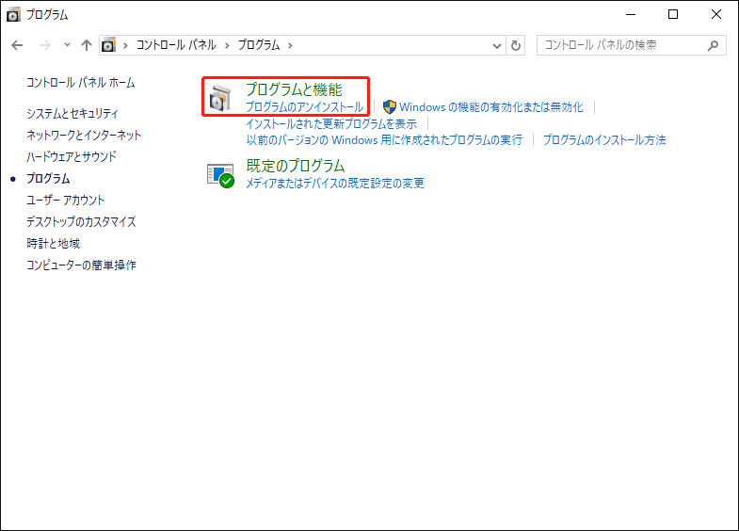This screenshot has height=531, width=739.
Task: Open the address bar history dropdown
Action: pos(496,46)
